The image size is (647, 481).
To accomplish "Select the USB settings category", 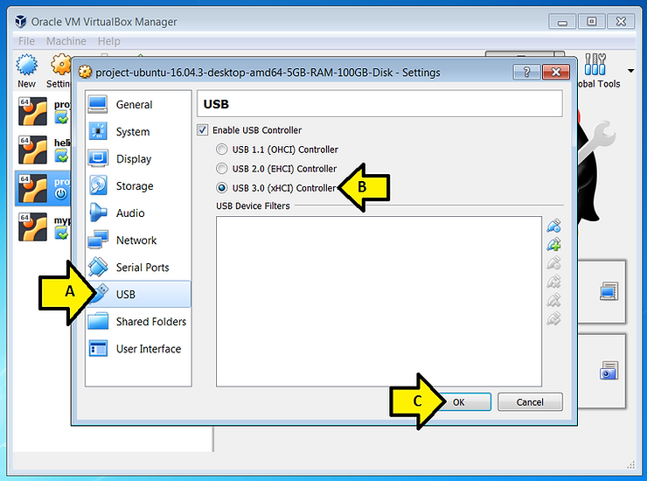I will point(138,295).
